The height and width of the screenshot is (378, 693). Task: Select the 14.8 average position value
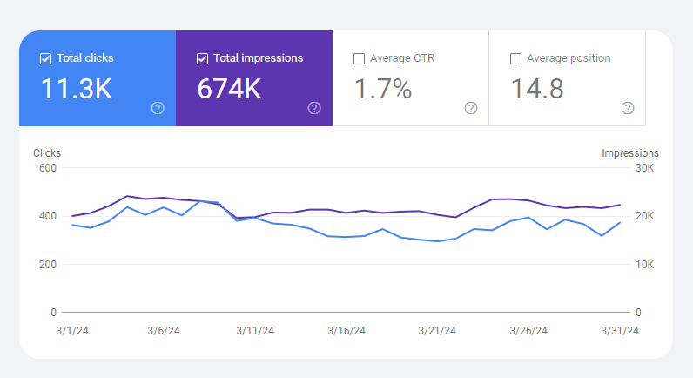(x=537, y=89)
